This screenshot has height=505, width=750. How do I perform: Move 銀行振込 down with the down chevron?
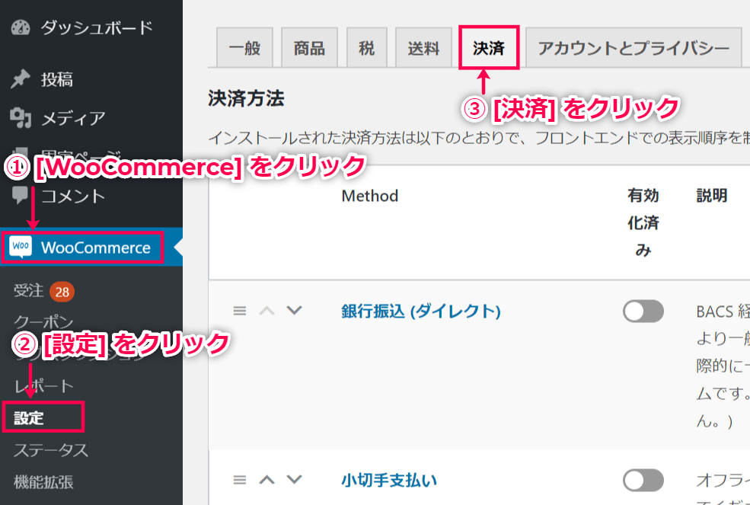click(x=294, y=311)
